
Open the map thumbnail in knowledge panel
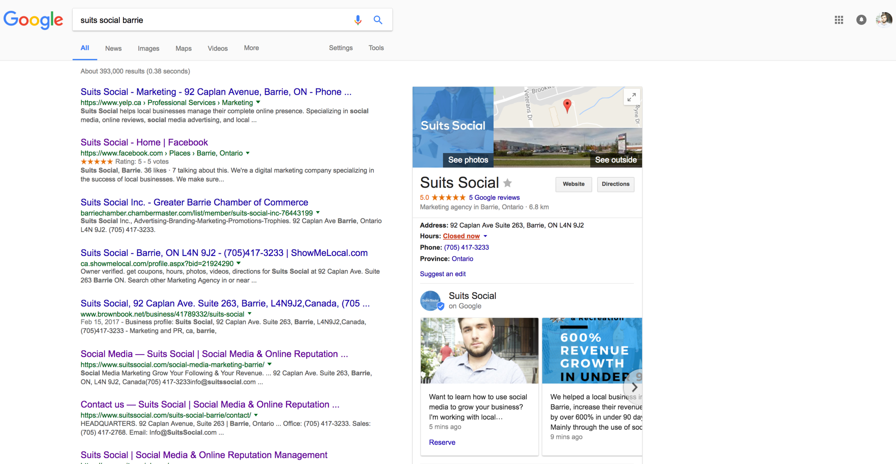(567, 107)
